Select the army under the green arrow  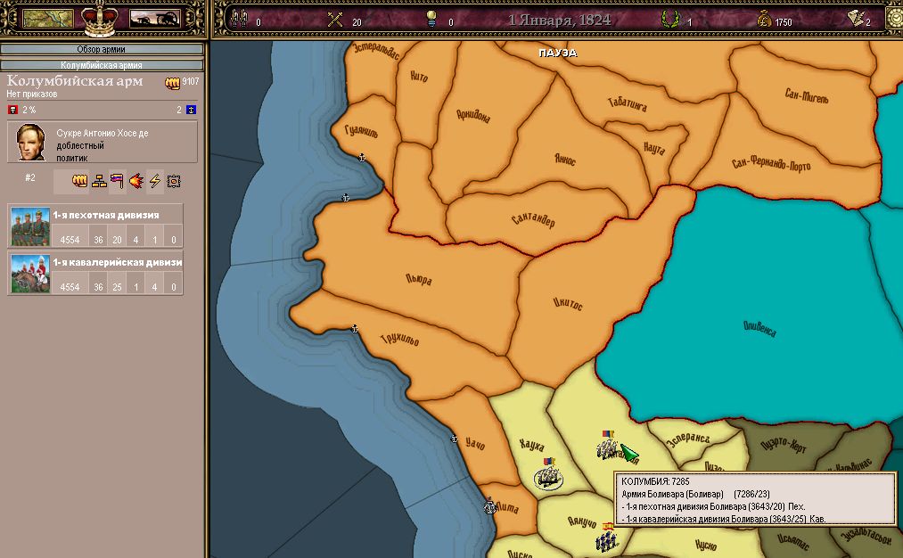coord(606,445)
